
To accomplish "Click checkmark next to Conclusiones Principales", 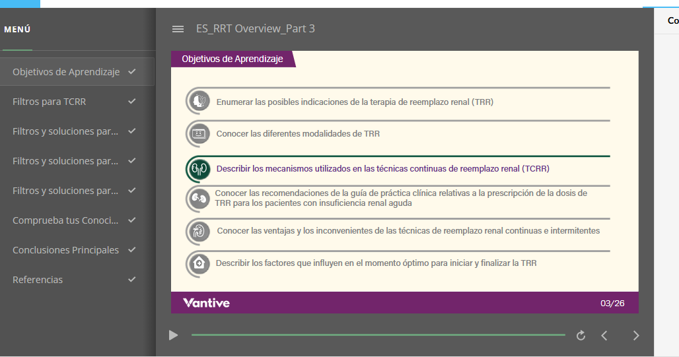I will click(x=132, y=249).
